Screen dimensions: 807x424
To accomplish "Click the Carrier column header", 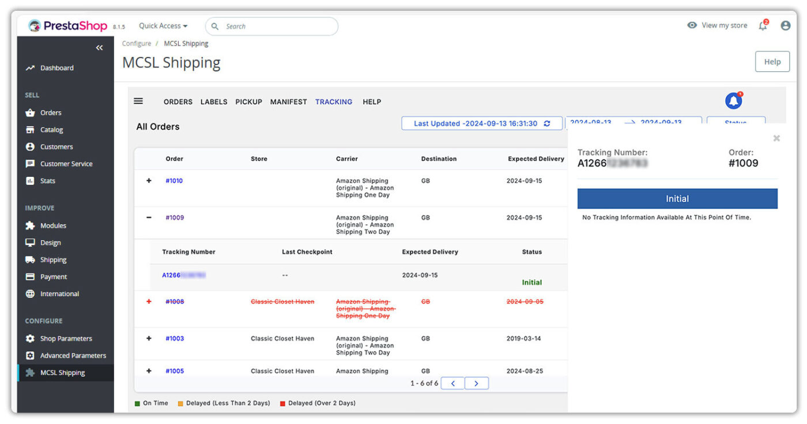I will tap(347, 159).
